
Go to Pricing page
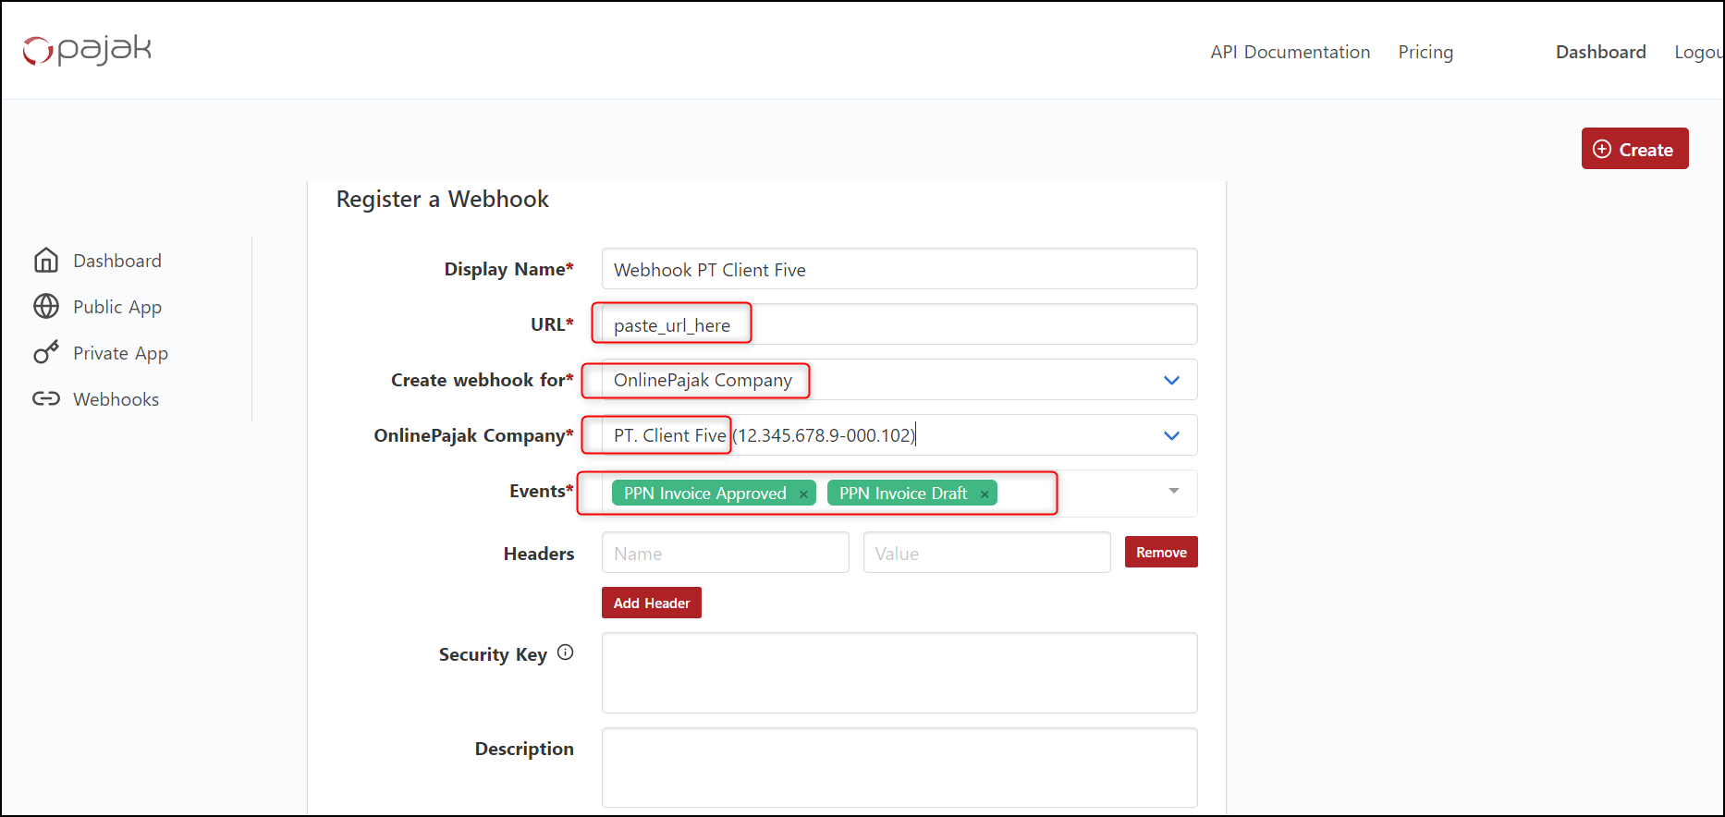(x=1425, y=53)
